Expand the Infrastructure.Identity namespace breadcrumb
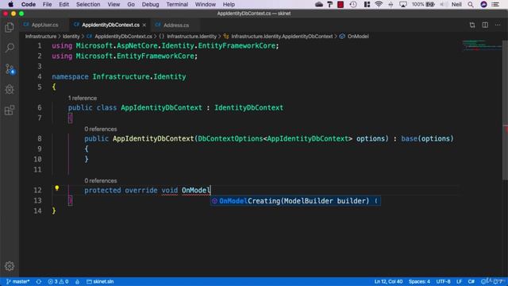508x286 pixels. pyautogui.click(x=191, y=37)
